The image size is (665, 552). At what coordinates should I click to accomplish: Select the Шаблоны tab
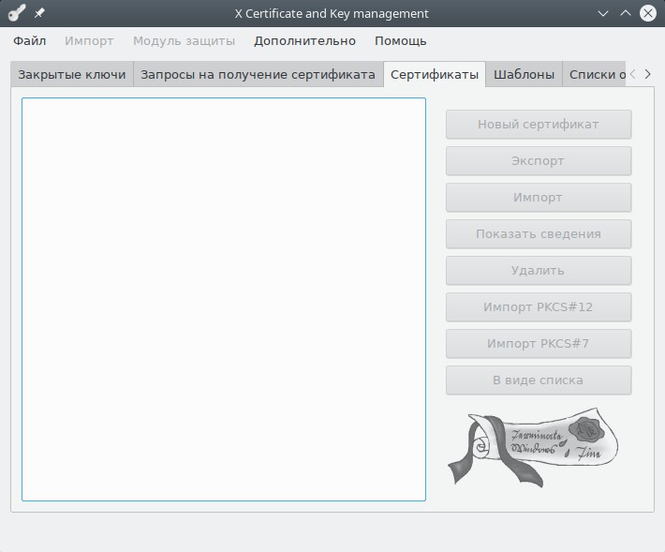coord(524,75)
